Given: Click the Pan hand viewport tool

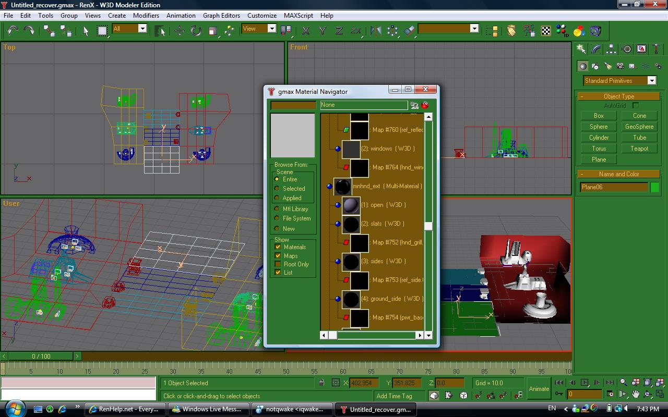Looking at the screenshot, I should [x=635, y=394].
